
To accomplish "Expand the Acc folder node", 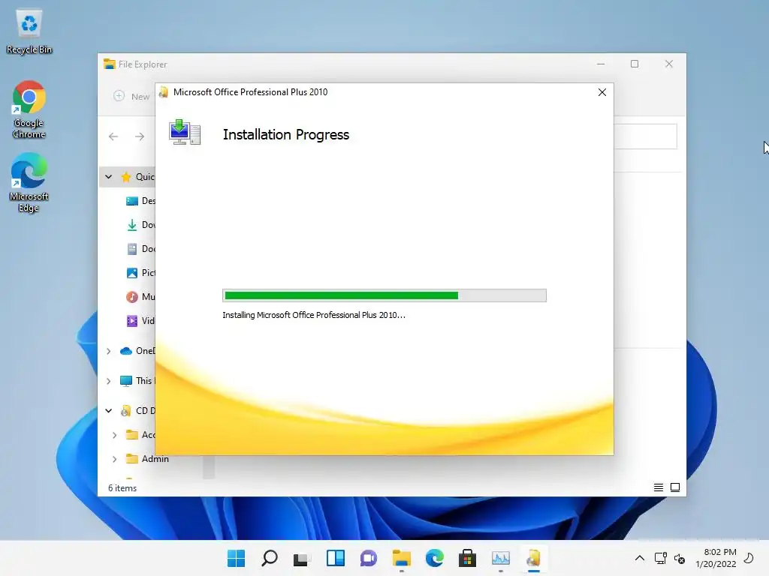I will [x=114, y=435].
